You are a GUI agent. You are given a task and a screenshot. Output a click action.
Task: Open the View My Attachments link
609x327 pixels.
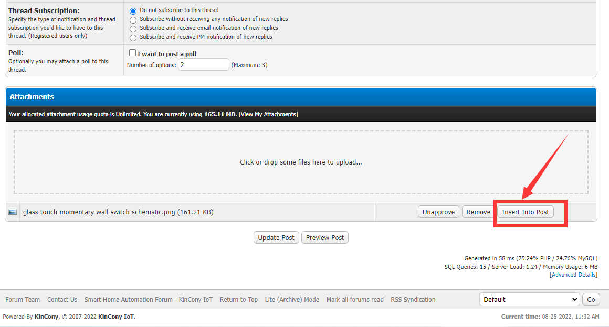(x=268, y=114)
